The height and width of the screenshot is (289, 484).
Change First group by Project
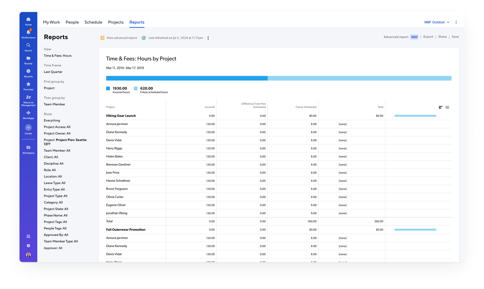point(49,88)
